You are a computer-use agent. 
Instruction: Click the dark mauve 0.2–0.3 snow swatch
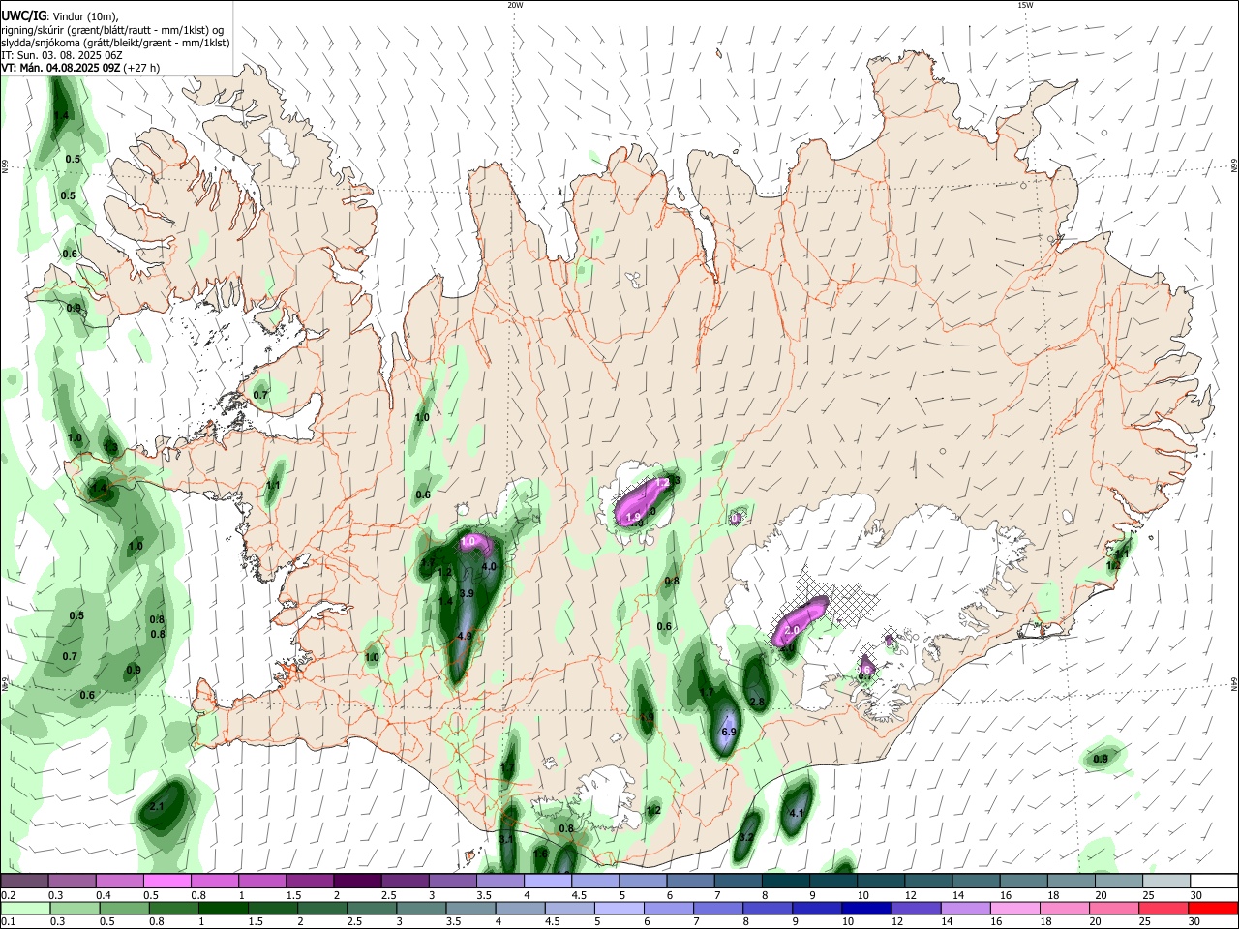(24, 881)
